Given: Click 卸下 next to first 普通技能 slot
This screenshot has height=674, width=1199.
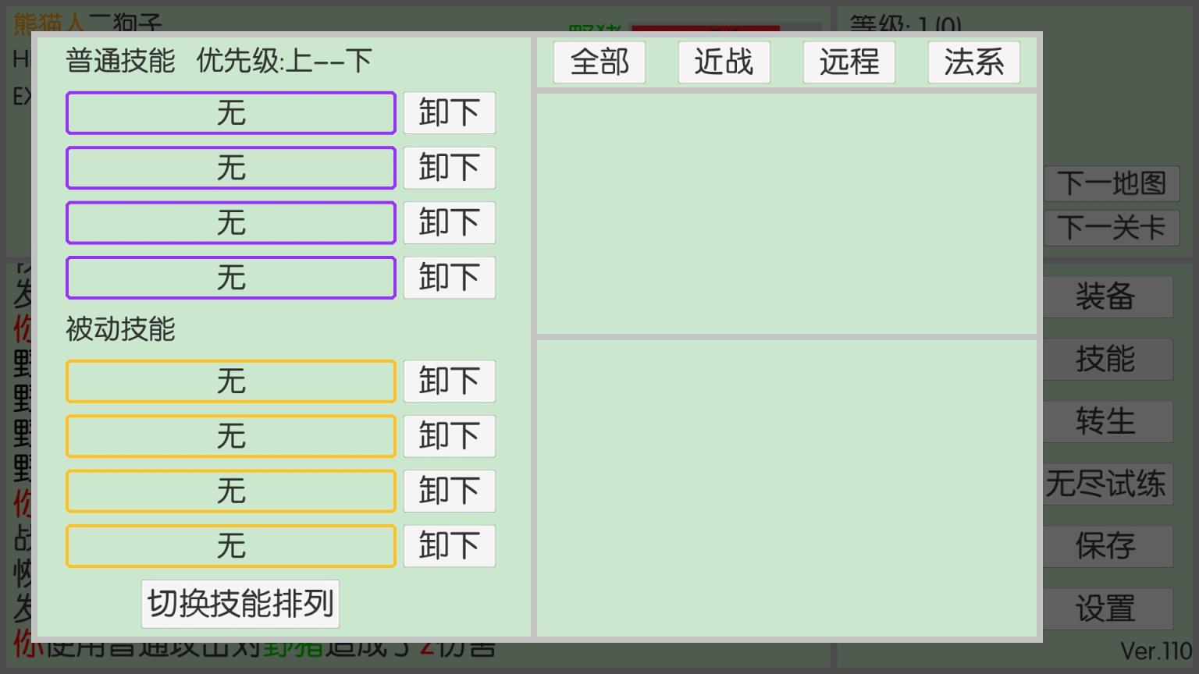Looking at the screenshot, I should 449,112.
